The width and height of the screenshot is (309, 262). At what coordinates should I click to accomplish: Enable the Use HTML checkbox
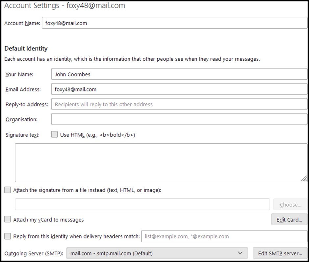(55, 135)
